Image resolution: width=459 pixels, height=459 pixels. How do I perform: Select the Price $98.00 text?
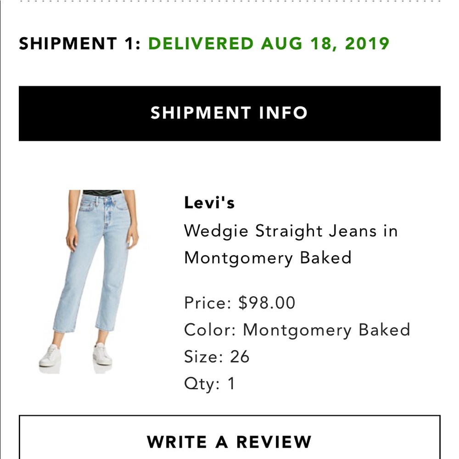click(x=239, y=302)
